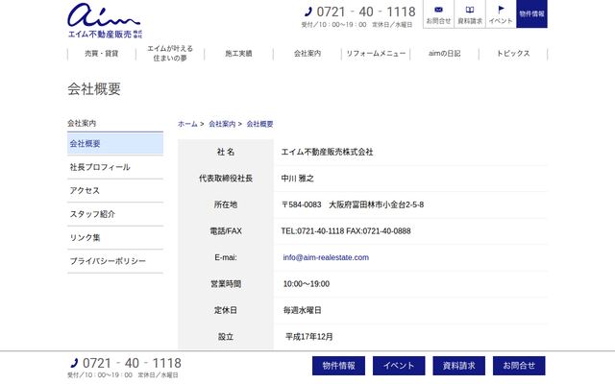
Task: Click the info@aim-realestate.com email link
Action: tap(326, 257)
